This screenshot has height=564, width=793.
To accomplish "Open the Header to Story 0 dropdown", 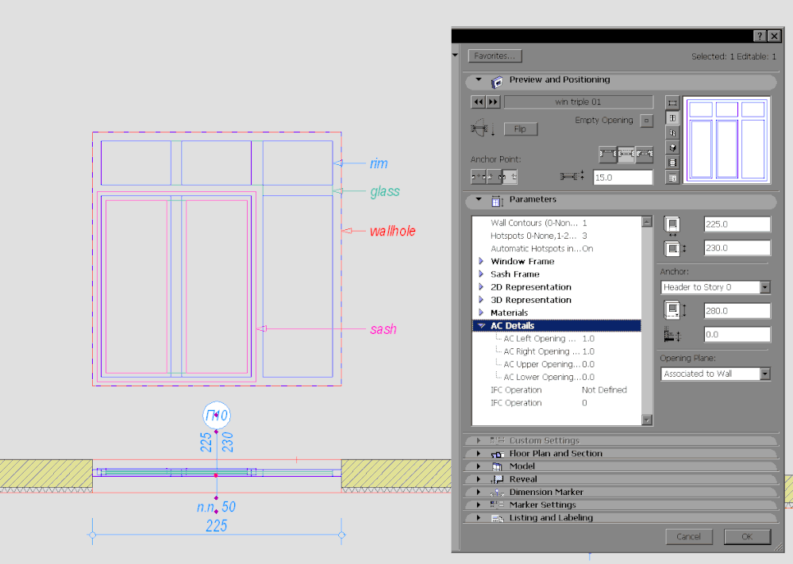I will [715, 287].
